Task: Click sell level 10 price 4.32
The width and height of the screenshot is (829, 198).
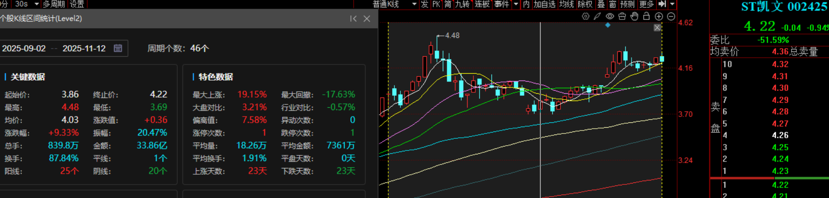Action: tap(780, 64)
